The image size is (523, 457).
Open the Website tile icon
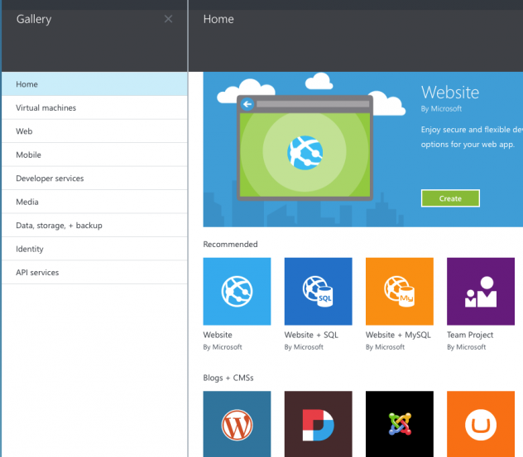(x=237, y=291)
